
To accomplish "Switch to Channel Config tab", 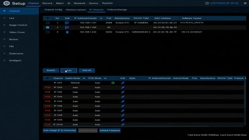I will point(53,10).
